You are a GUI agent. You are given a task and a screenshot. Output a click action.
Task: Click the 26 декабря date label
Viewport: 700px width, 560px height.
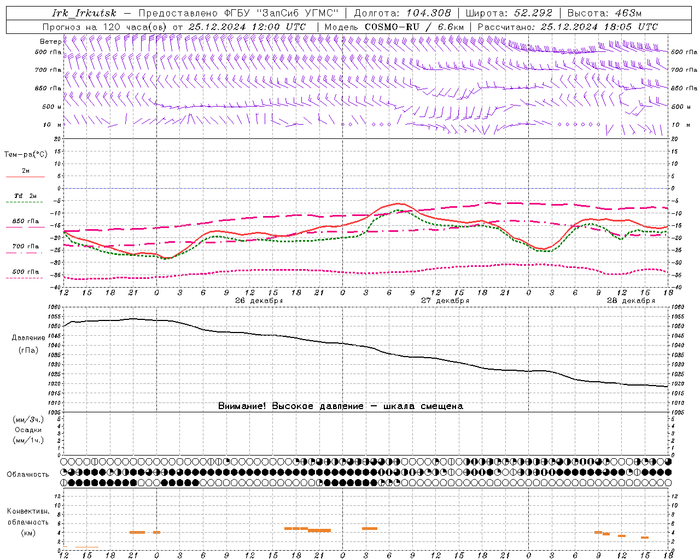(259, 301)
